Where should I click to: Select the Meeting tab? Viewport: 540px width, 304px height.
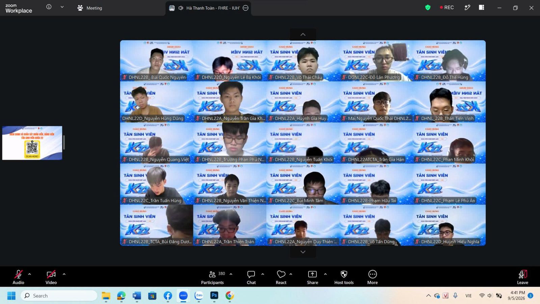[x=90, y=8]
